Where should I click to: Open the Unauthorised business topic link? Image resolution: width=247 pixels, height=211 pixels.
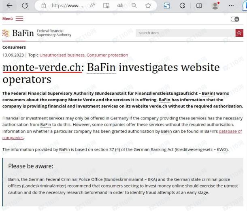[62, 55]
